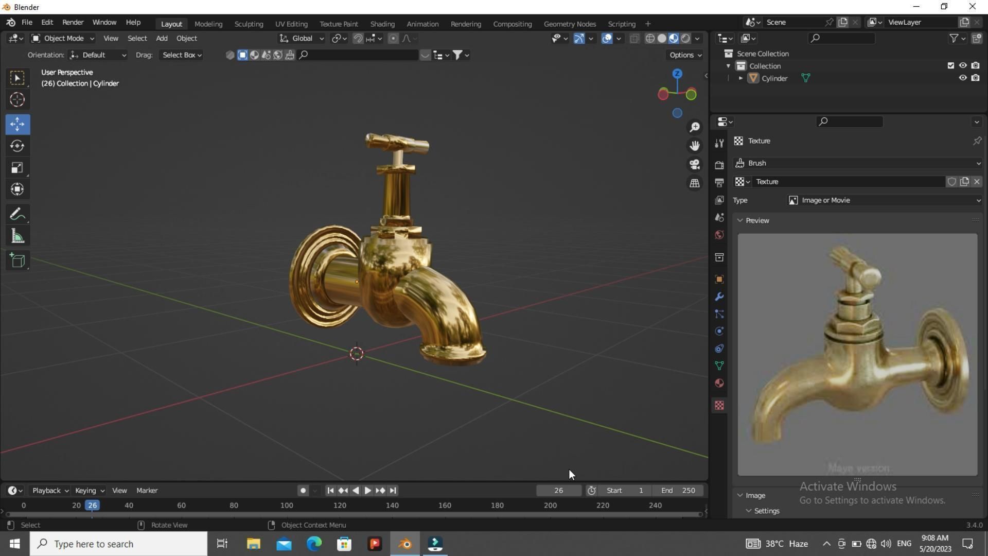The height and width of the screenshot is (556, 988).
Task: Collapse the Image panel
Action: 740,495
